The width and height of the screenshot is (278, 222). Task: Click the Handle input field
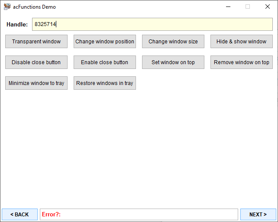coord(152,24)
